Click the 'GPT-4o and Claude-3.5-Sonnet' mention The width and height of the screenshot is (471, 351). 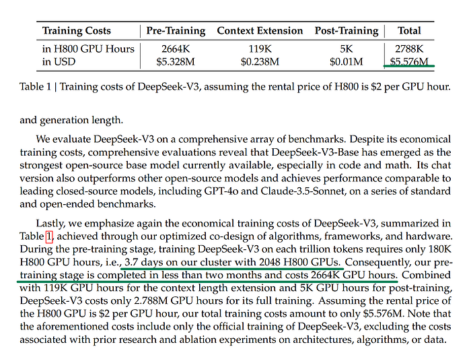pos(275,191)
